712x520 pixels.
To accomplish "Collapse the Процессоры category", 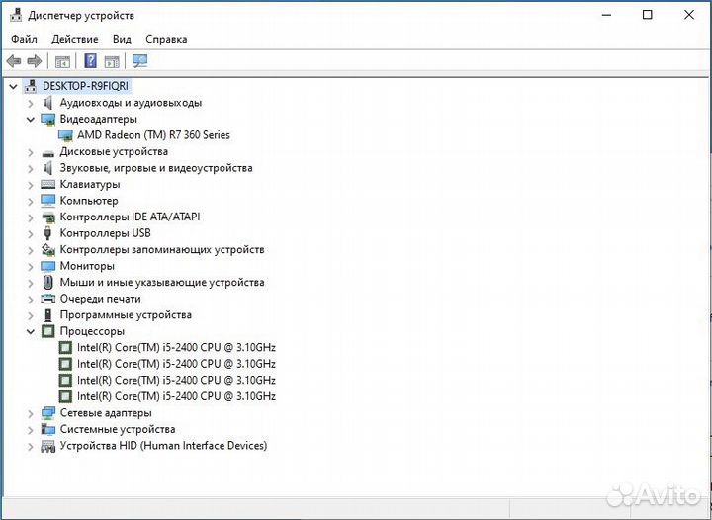I will click(x=31, y=331).
